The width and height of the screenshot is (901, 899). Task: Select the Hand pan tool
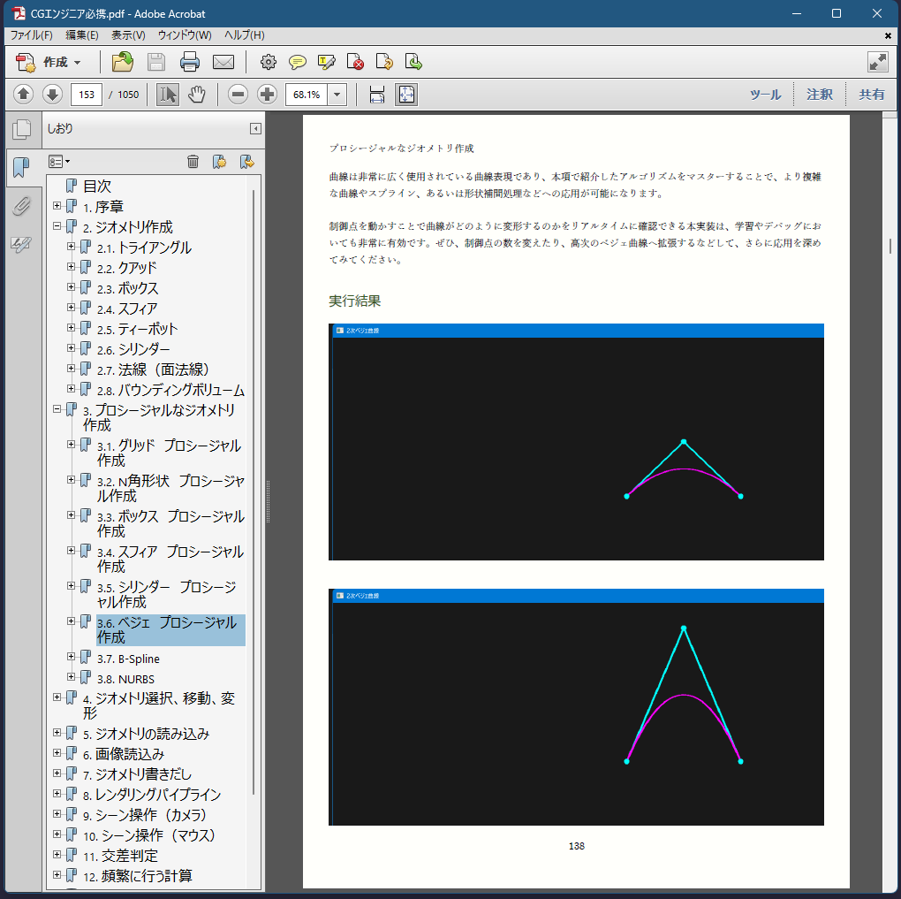[x=197, y=95]
